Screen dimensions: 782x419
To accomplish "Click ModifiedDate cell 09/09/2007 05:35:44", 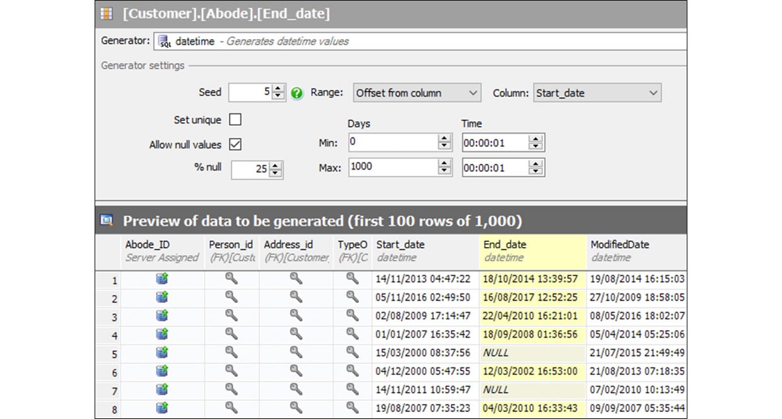I will [636, 408].
